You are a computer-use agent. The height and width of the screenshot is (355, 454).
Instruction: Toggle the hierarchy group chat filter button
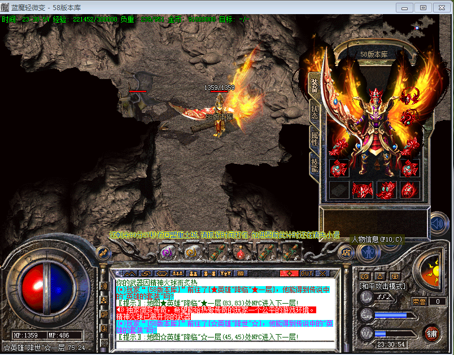104,300
